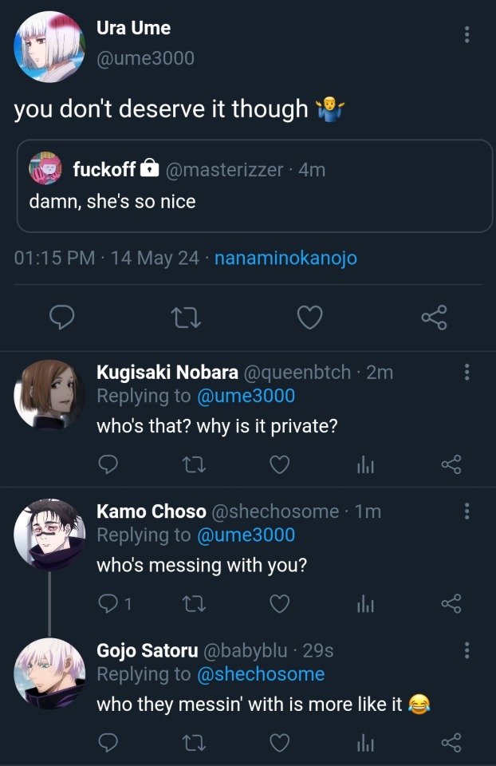Reply to Kugisaki Nobara's comment
This screenshot has height=766, width=496.
tap(108, 464)
